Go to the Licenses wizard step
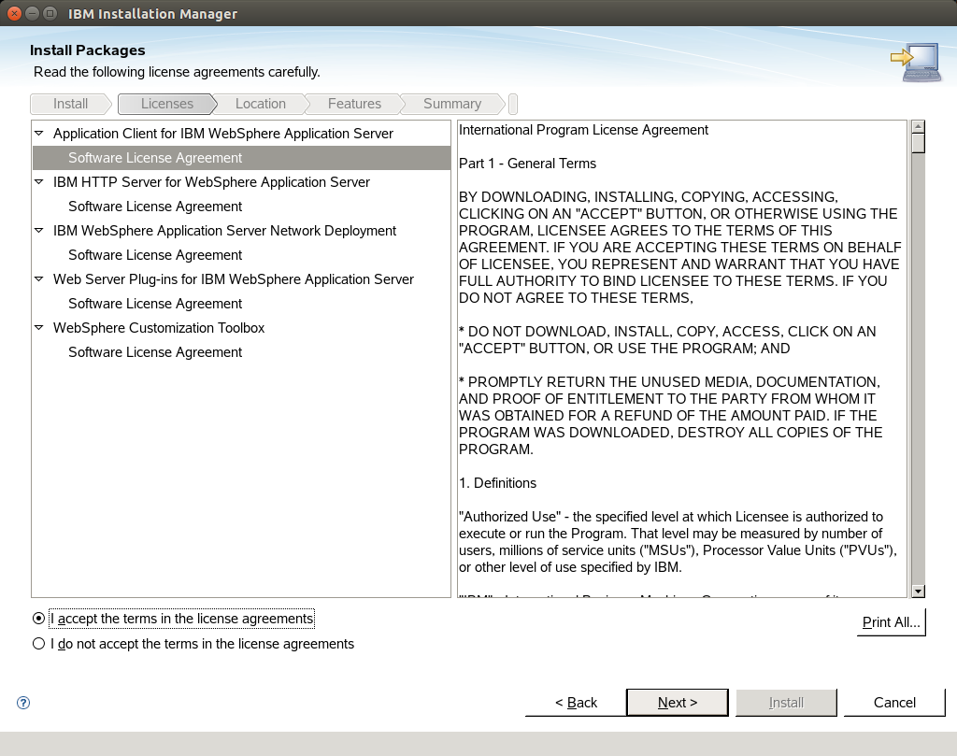The height and width of the screenshot is (756, 957). click(x=166, y=104)
